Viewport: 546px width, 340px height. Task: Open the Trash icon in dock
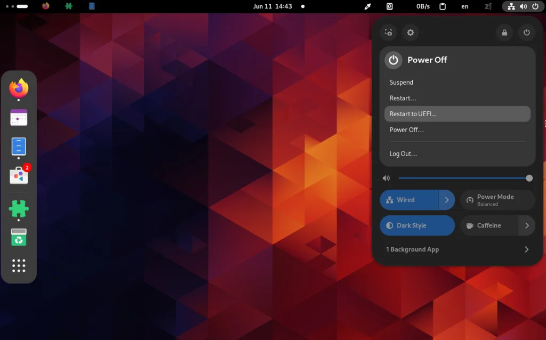19,237
